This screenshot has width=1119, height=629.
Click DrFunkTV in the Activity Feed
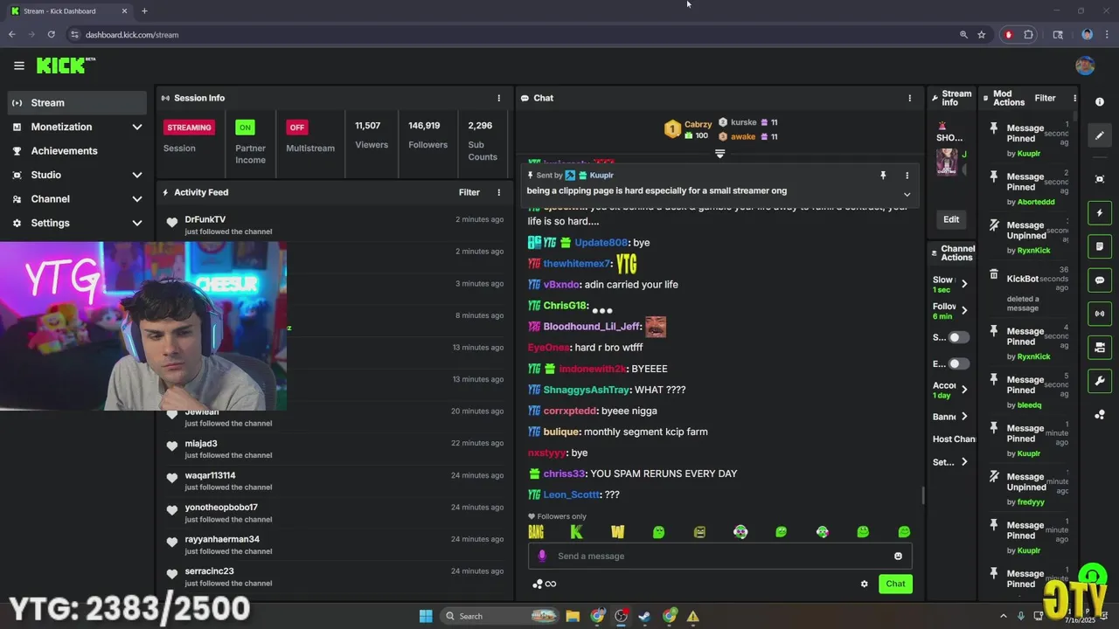pos(205,220)
